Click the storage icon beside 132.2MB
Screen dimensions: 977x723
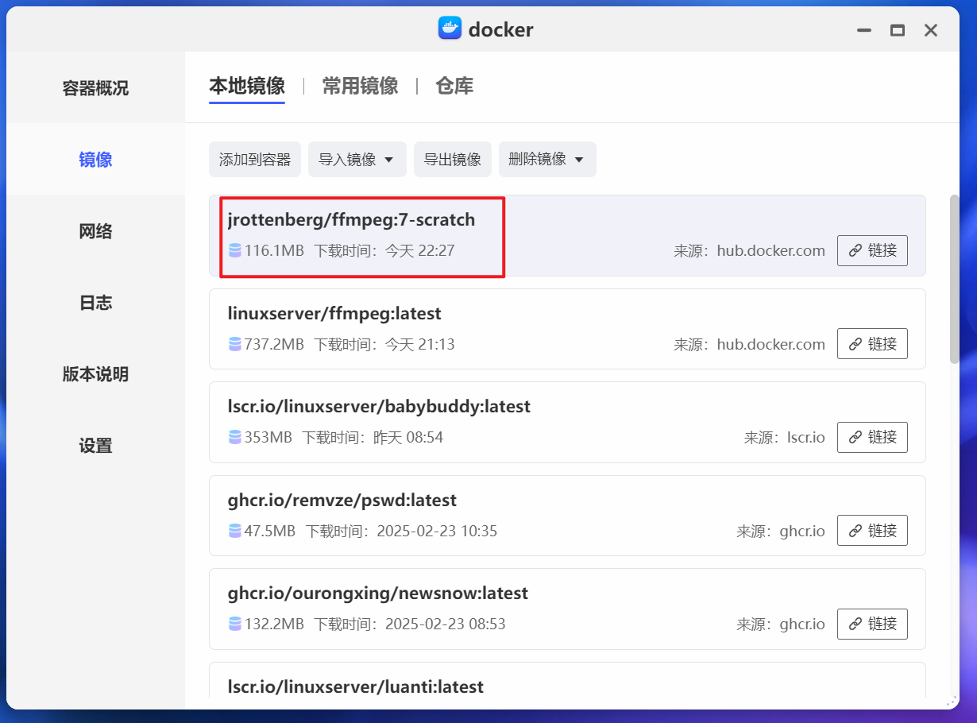coord(234,624)
